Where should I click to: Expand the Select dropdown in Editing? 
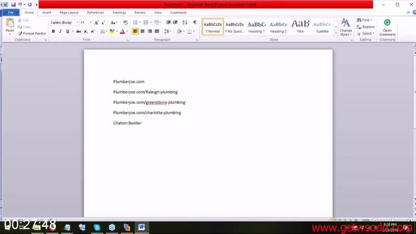(x=365, y=33)
